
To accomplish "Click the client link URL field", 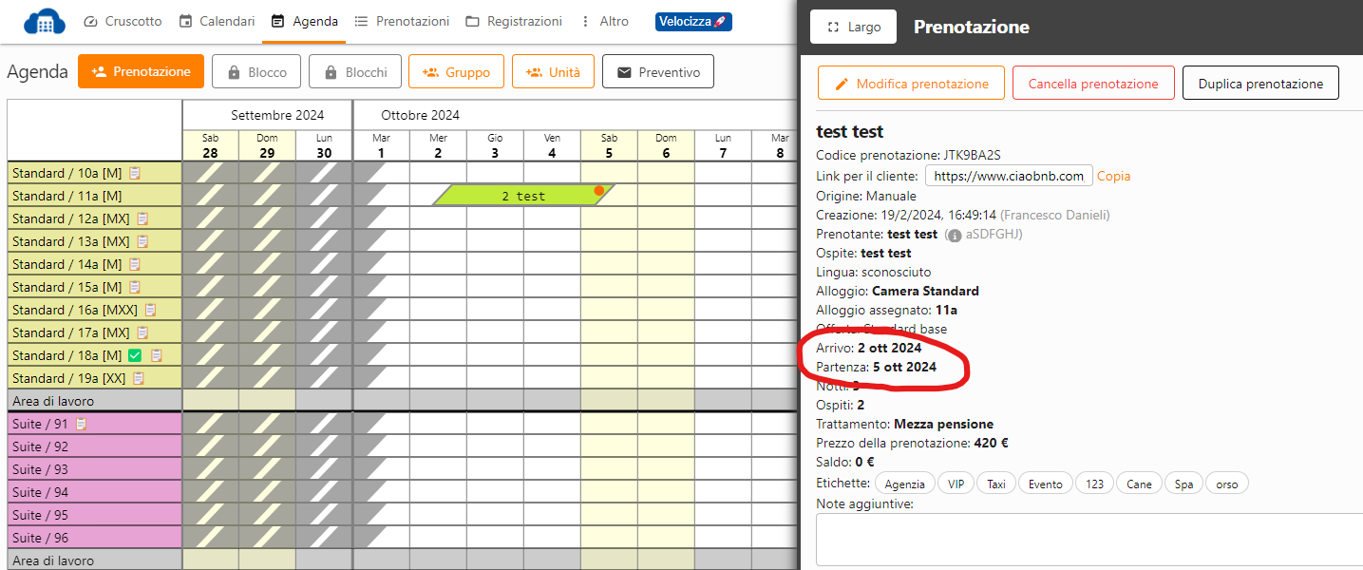I will (x=1008, y=176).
